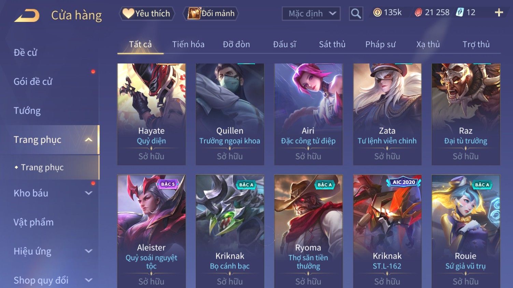
Task: Expand the Shop quy đổi section
Action: (x=88, y=280)
